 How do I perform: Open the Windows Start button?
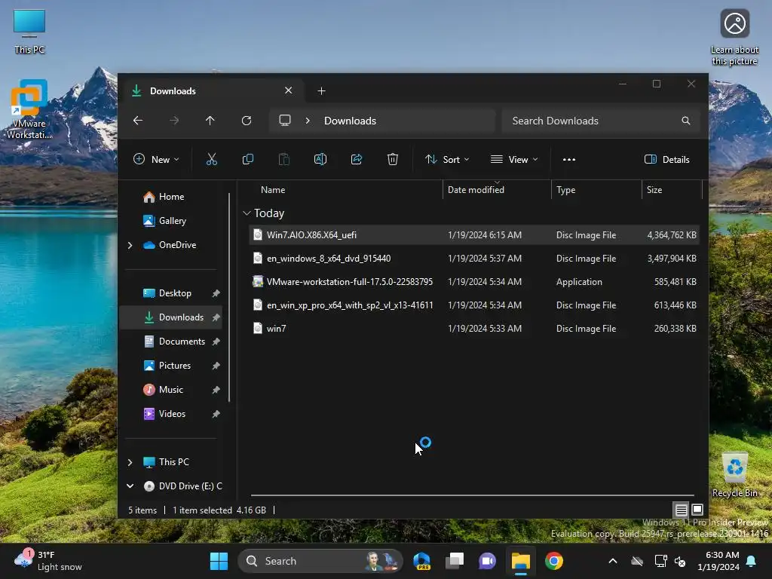click(219, 561)
